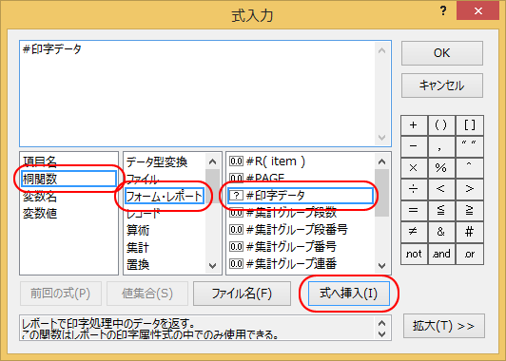This screenshot has width=506, height=361.
Task: Click the help question mark in title bar
Action: (x=443, y=11)
